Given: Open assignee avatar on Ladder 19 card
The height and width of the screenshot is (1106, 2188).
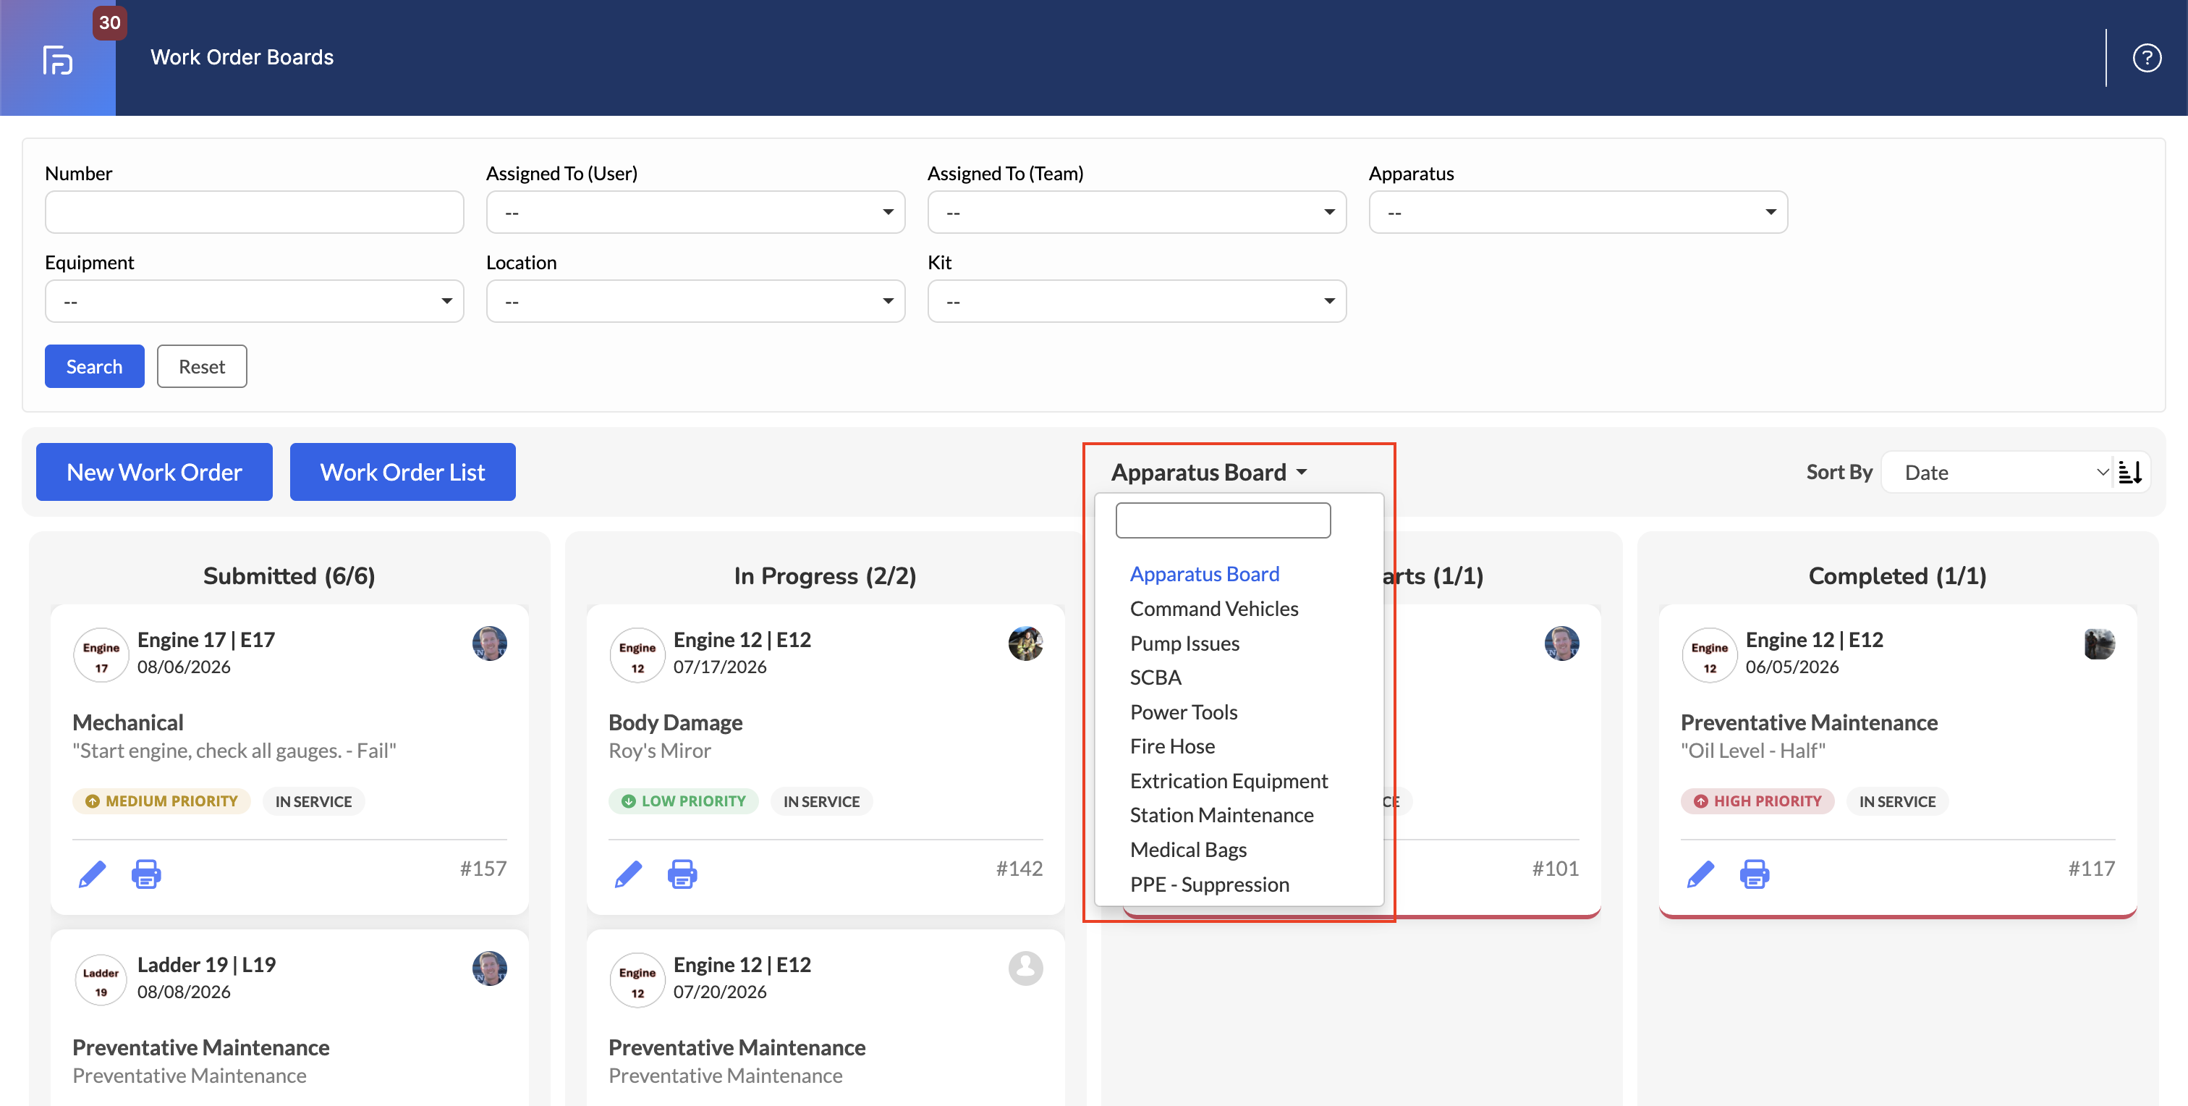Looking at the screenshot, I should (x=489, y=968).
